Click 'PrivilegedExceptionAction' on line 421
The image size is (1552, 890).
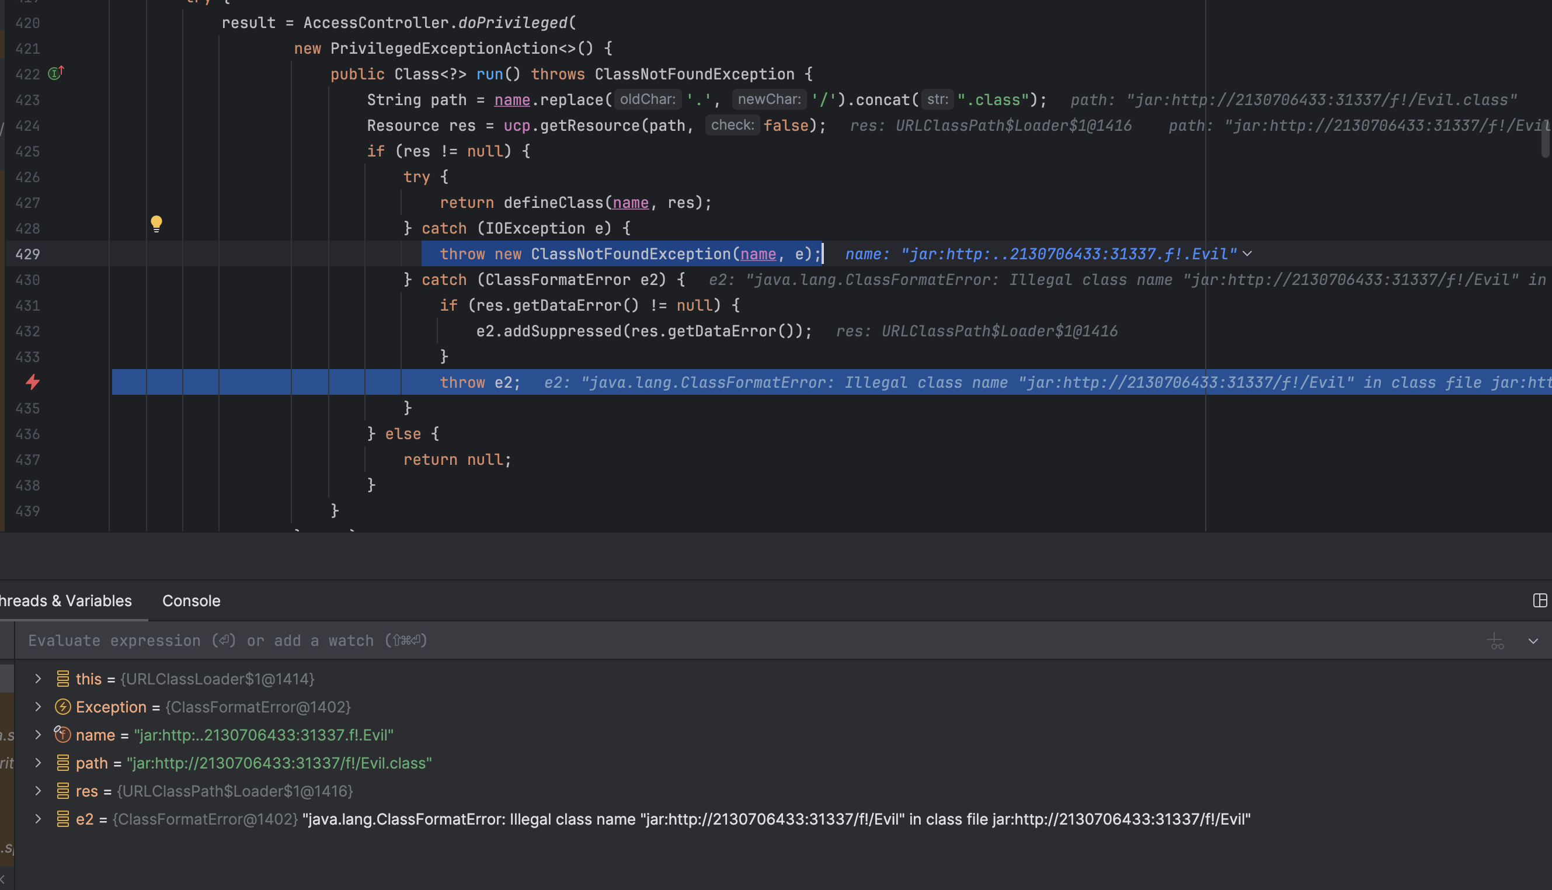444,48
